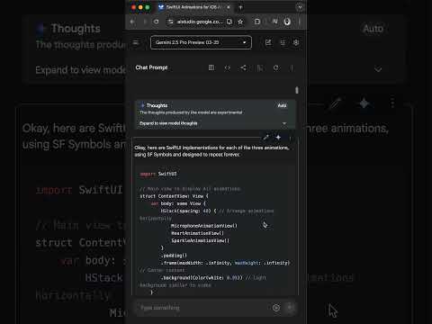The image size is (432, 324).
Task: Click the browser extensions icon
Action: [x=257, y=22]
